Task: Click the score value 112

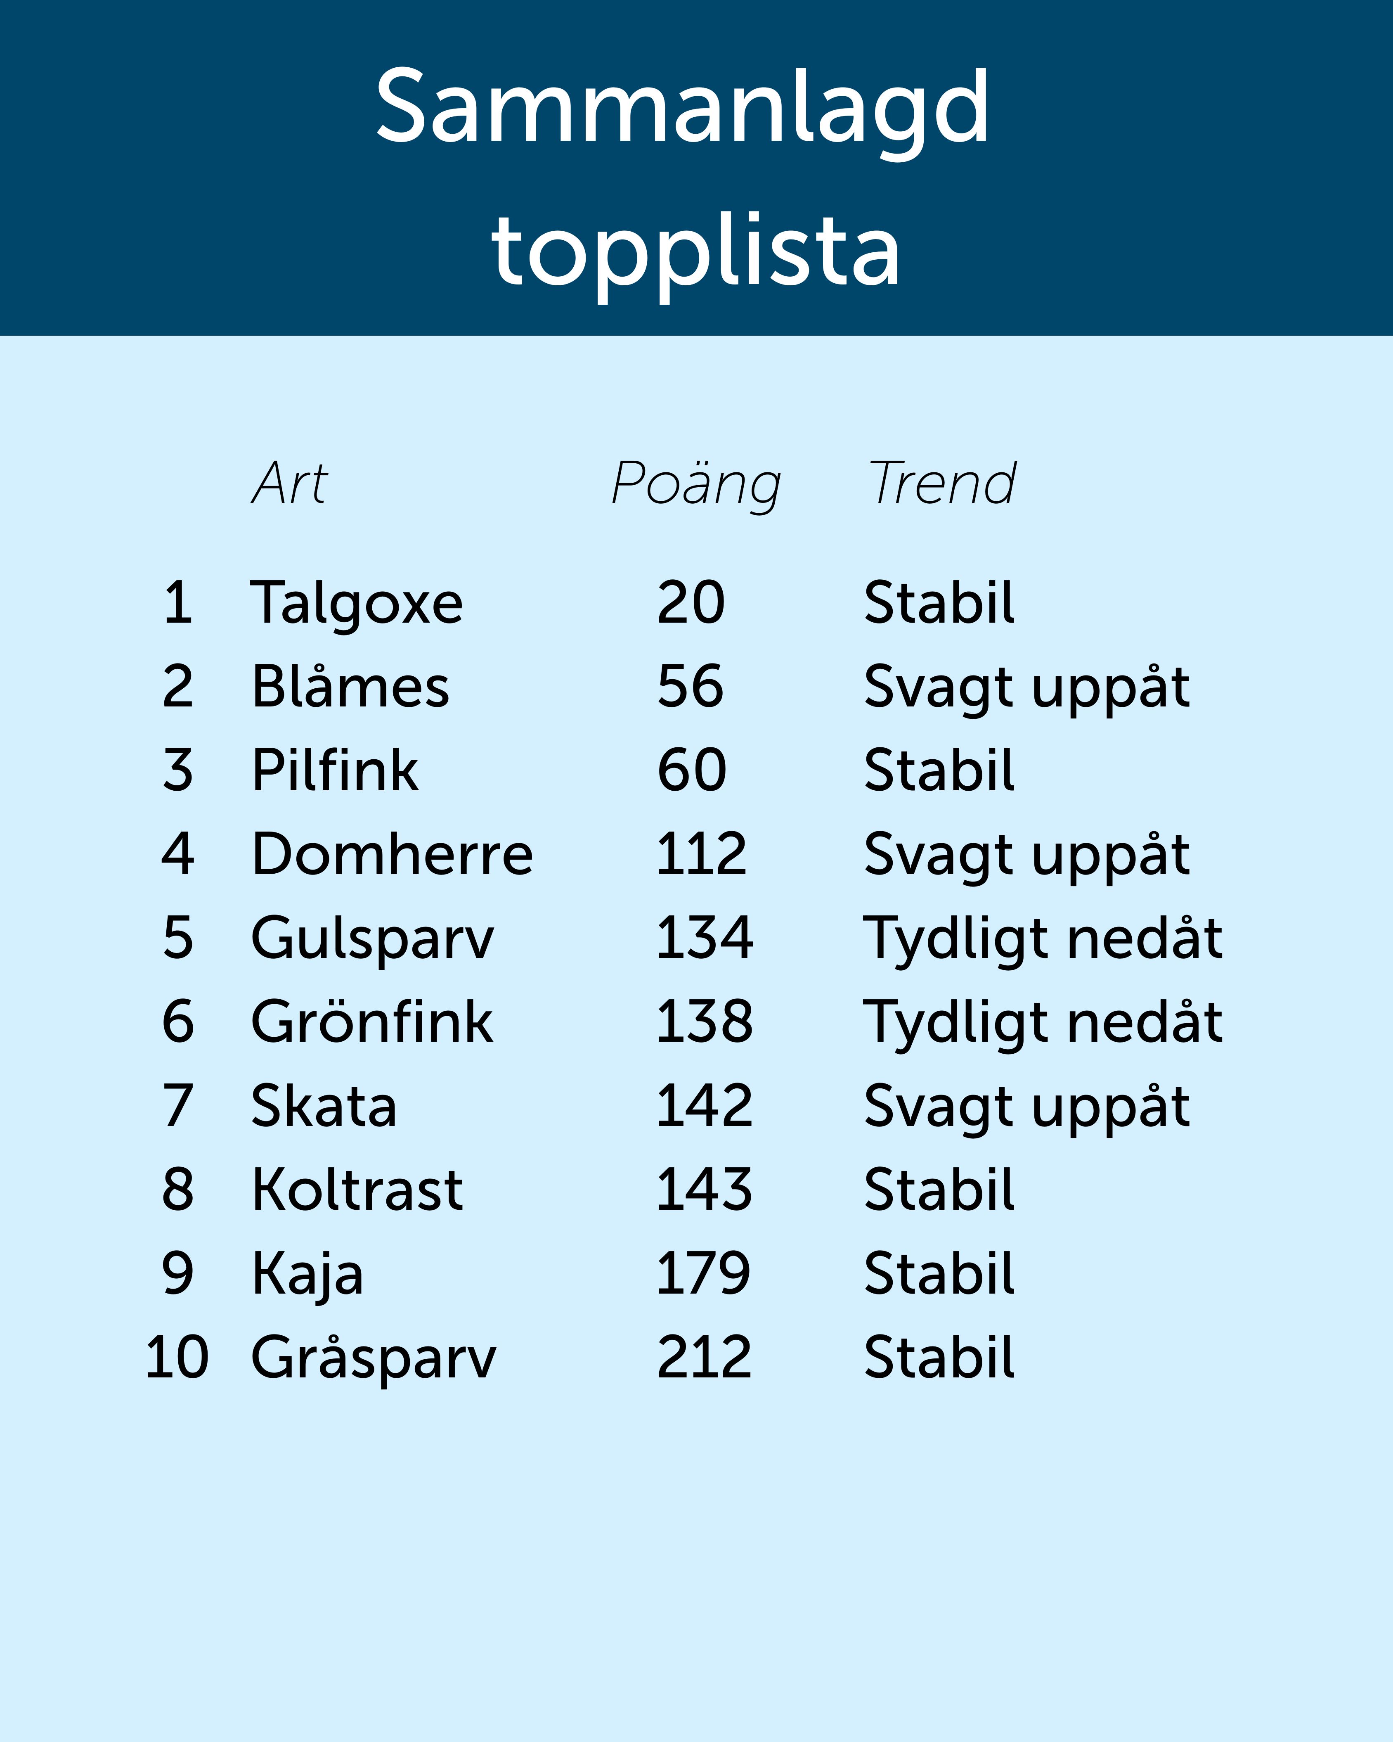Action: (701, 854)
